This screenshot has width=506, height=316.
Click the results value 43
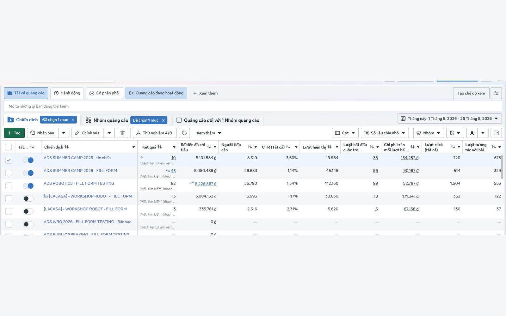pyautogui.click(x=173, y=171)
